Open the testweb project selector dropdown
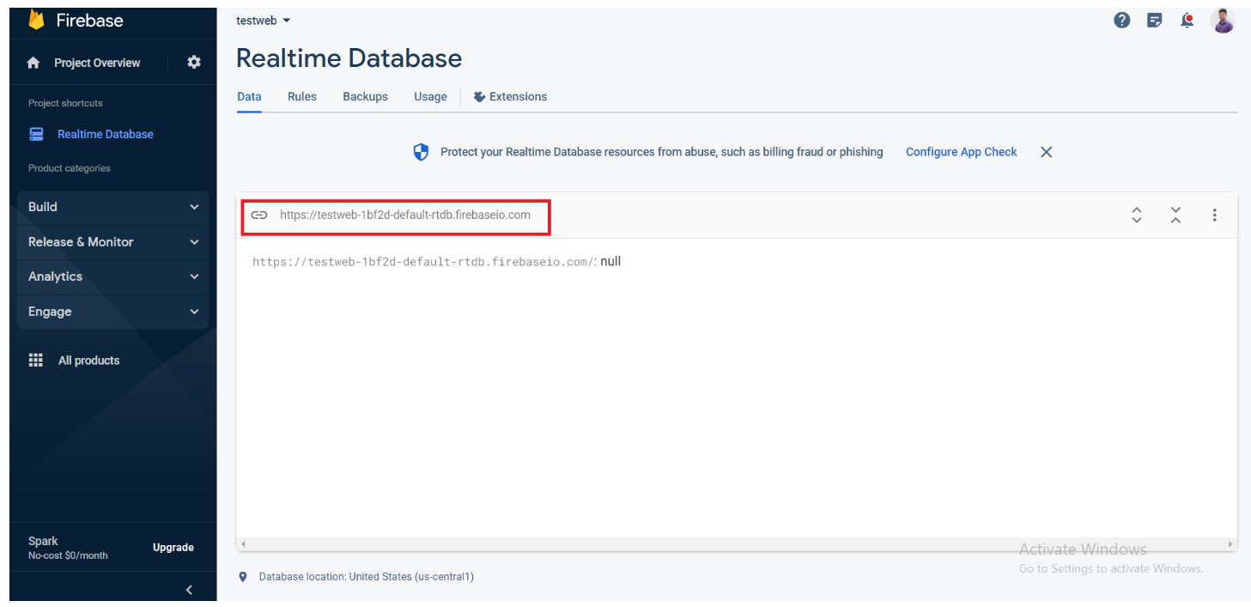Image resolution: width=1251 pixels, height=607 pixels. [264, 21]
